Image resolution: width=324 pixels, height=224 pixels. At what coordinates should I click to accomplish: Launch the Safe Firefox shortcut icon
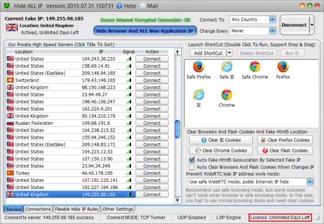pyautogui.click(x=198, y=67)
